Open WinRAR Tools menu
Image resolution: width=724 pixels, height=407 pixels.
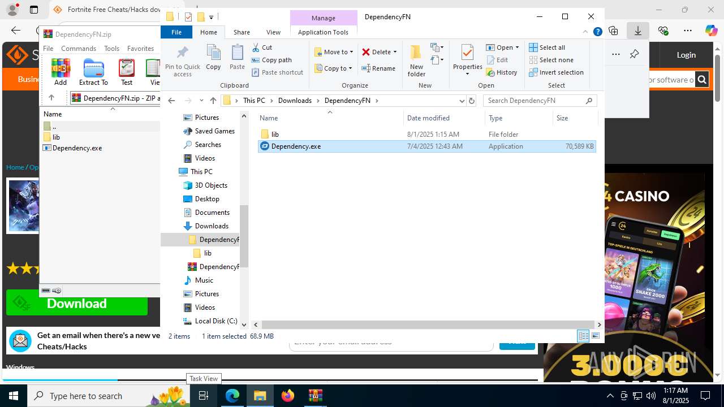pos(111,49)
